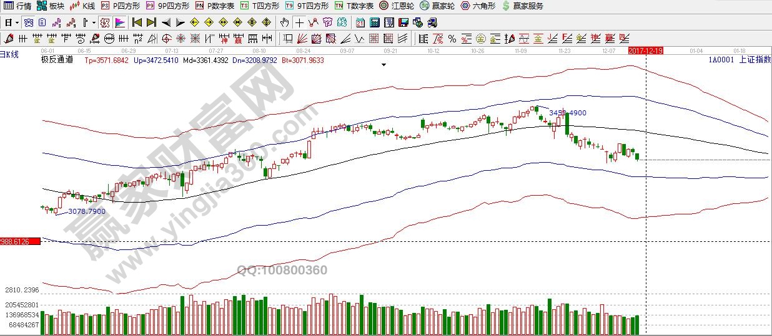
Task: Expand the dropdown arrow beside the axis icon
Action: click(x=94, y=22)
